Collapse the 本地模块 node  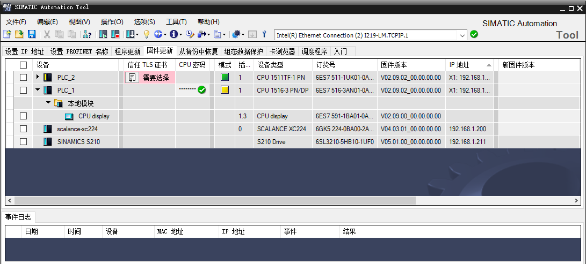tap(48, 102)
